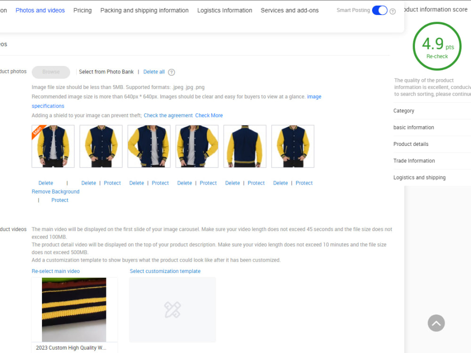Open the Logistics Information tab
Screen dimensions: 471x353
point(225,10)
